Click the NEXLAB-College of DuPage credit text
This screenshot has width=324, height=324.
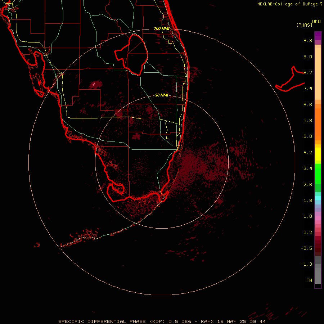[289, 4]
